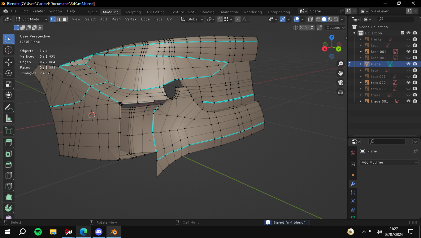
Task: Choose the Measure tool
Action: click(9, 118)
